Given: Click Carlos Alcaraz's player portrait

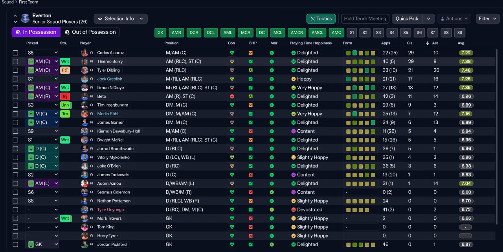Looking at the screenshot, I should coord(84,53).
